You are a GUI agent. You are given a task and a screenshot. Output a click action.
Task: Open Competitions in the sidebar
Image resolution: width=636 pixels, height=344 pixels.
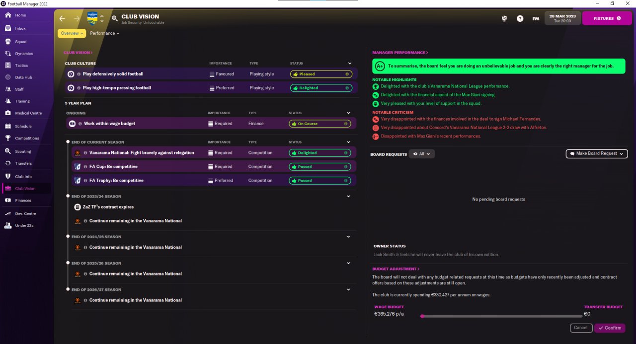(x=26, y=138)
